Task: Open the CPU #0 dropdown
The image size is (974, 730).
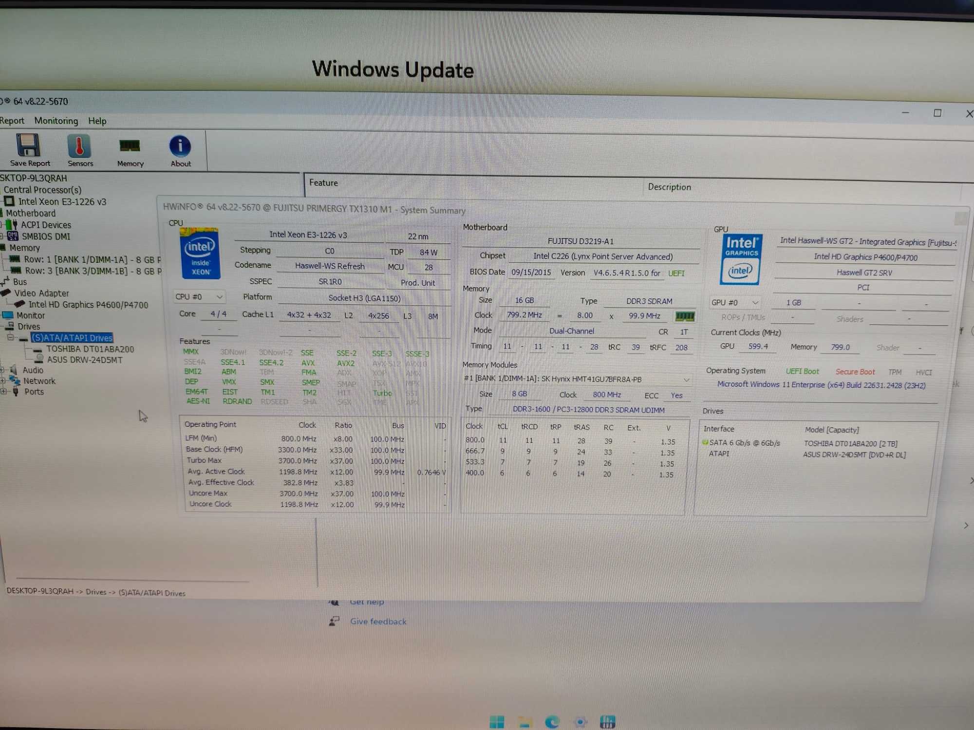Action: (199, 296)
